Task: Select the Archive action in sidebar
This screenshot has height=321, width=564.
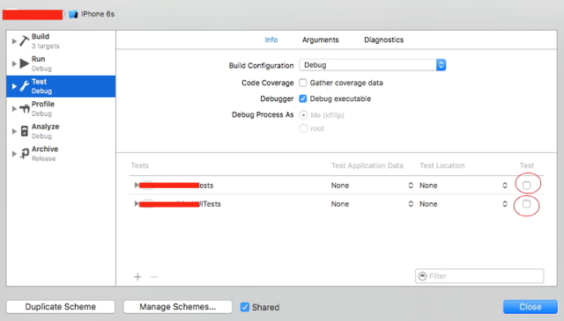Action: click(61, 154)
